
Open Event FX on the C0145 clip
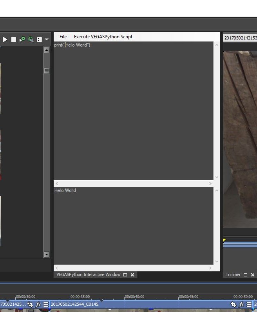241,304
